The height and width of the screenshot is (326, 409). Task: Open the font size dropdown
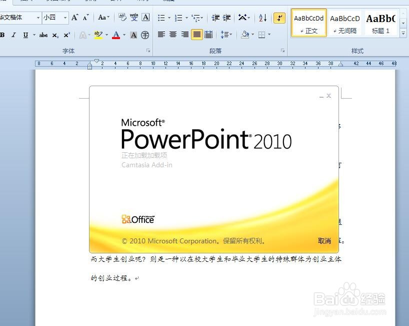tap(65, 18)
